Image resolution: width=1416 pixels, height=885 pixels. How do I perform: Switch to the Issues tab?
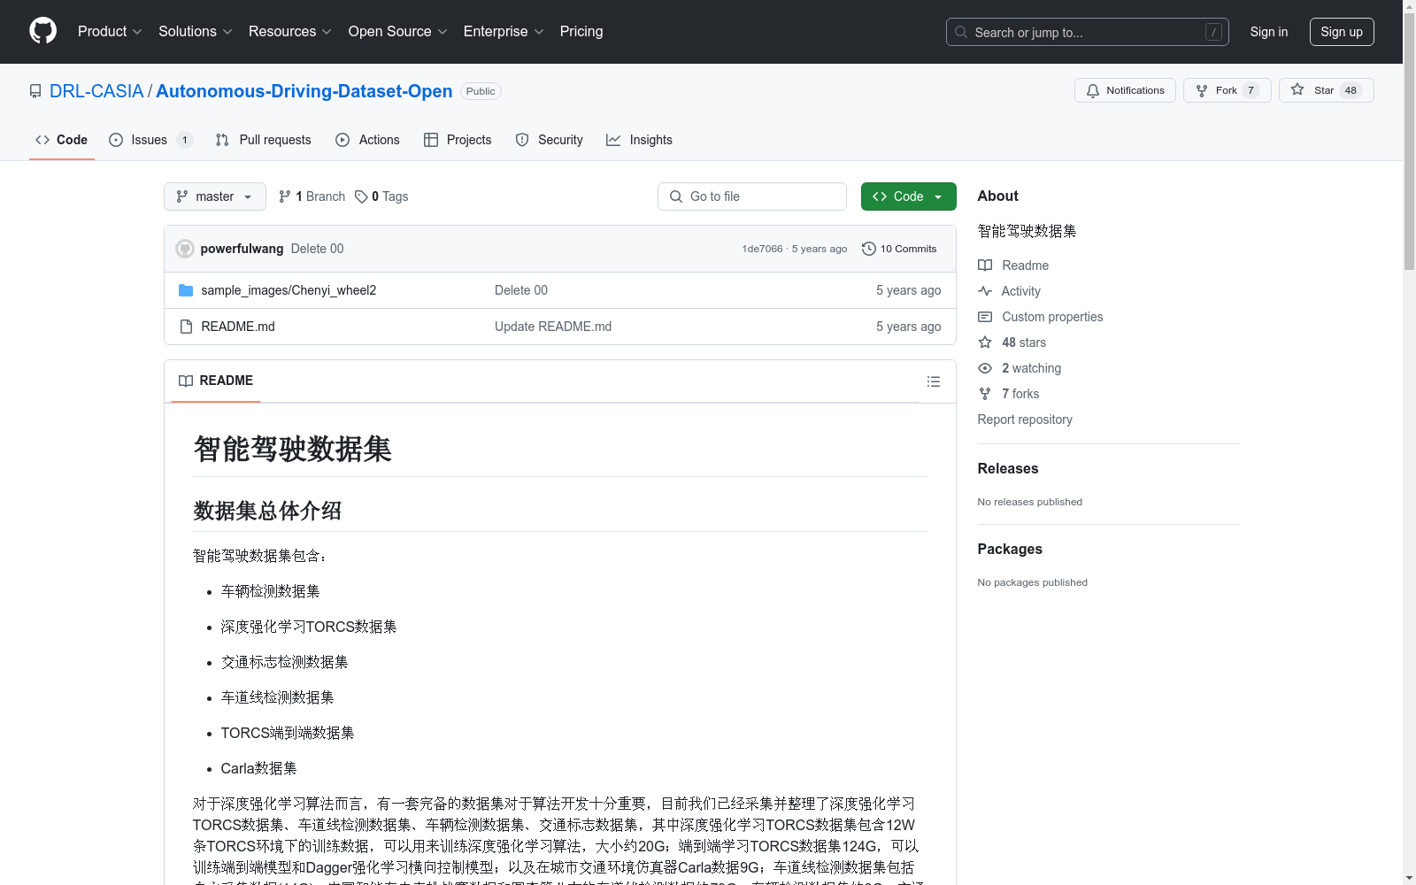(x=150, y=140)
